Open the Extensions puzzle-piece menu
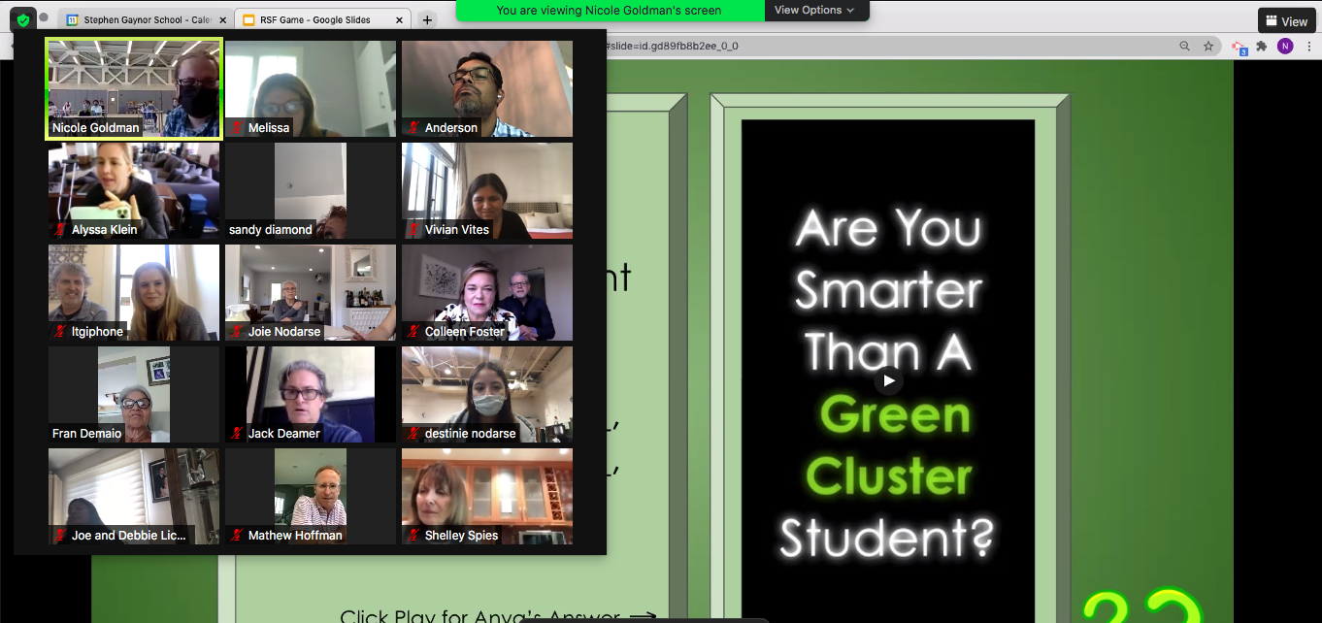This screenshot has width=1322, height=623. [1262, 46]
